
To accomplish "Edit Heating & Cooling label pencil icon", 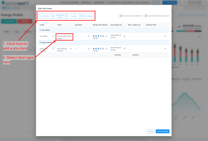I will click(53, 49).
